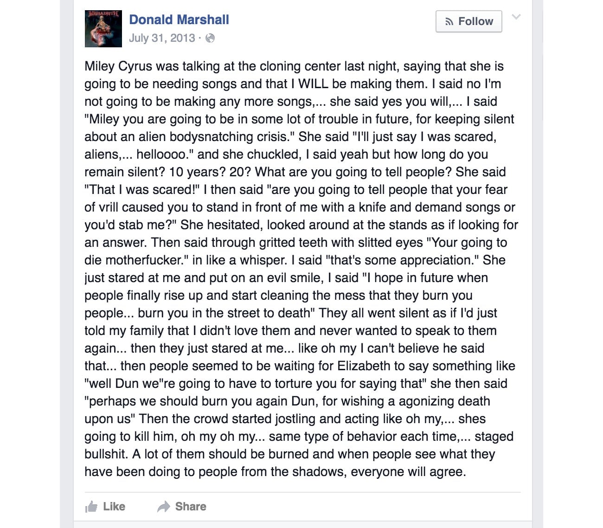Expand the post options chevron

click(x=516, y=17)
